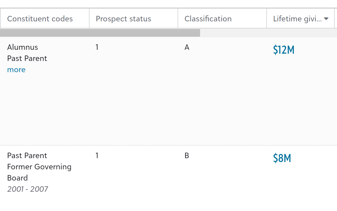Select the Alumnus constituent code
The height and width of the screenshot is (211, 337).
tap(22, 47)
